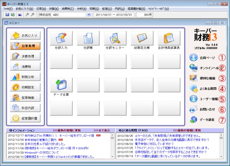Open 新発売 キーパー給与ダウンロード版 月々3000円 link
Image resolution: width=230 pixels, height=166 pixels.
tap(56, 148)
